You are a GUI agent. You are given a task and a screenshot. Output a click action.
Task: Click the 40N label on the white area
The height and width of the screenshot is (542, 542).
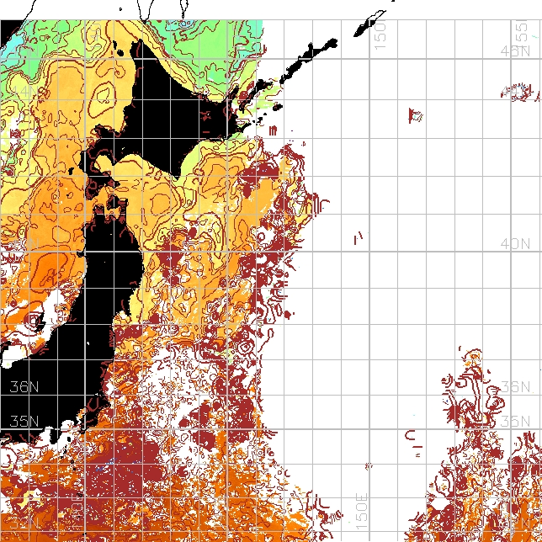(x=515, y=244)
